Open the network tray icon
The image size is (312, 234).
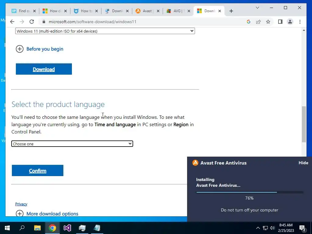265,228
